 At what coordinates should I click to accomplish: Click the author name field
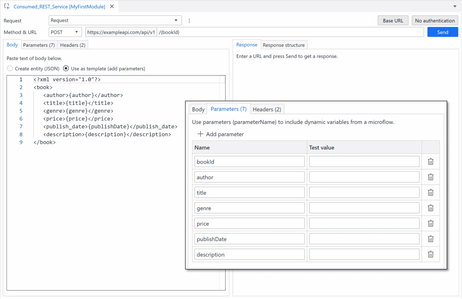click(x=249, y=177)
